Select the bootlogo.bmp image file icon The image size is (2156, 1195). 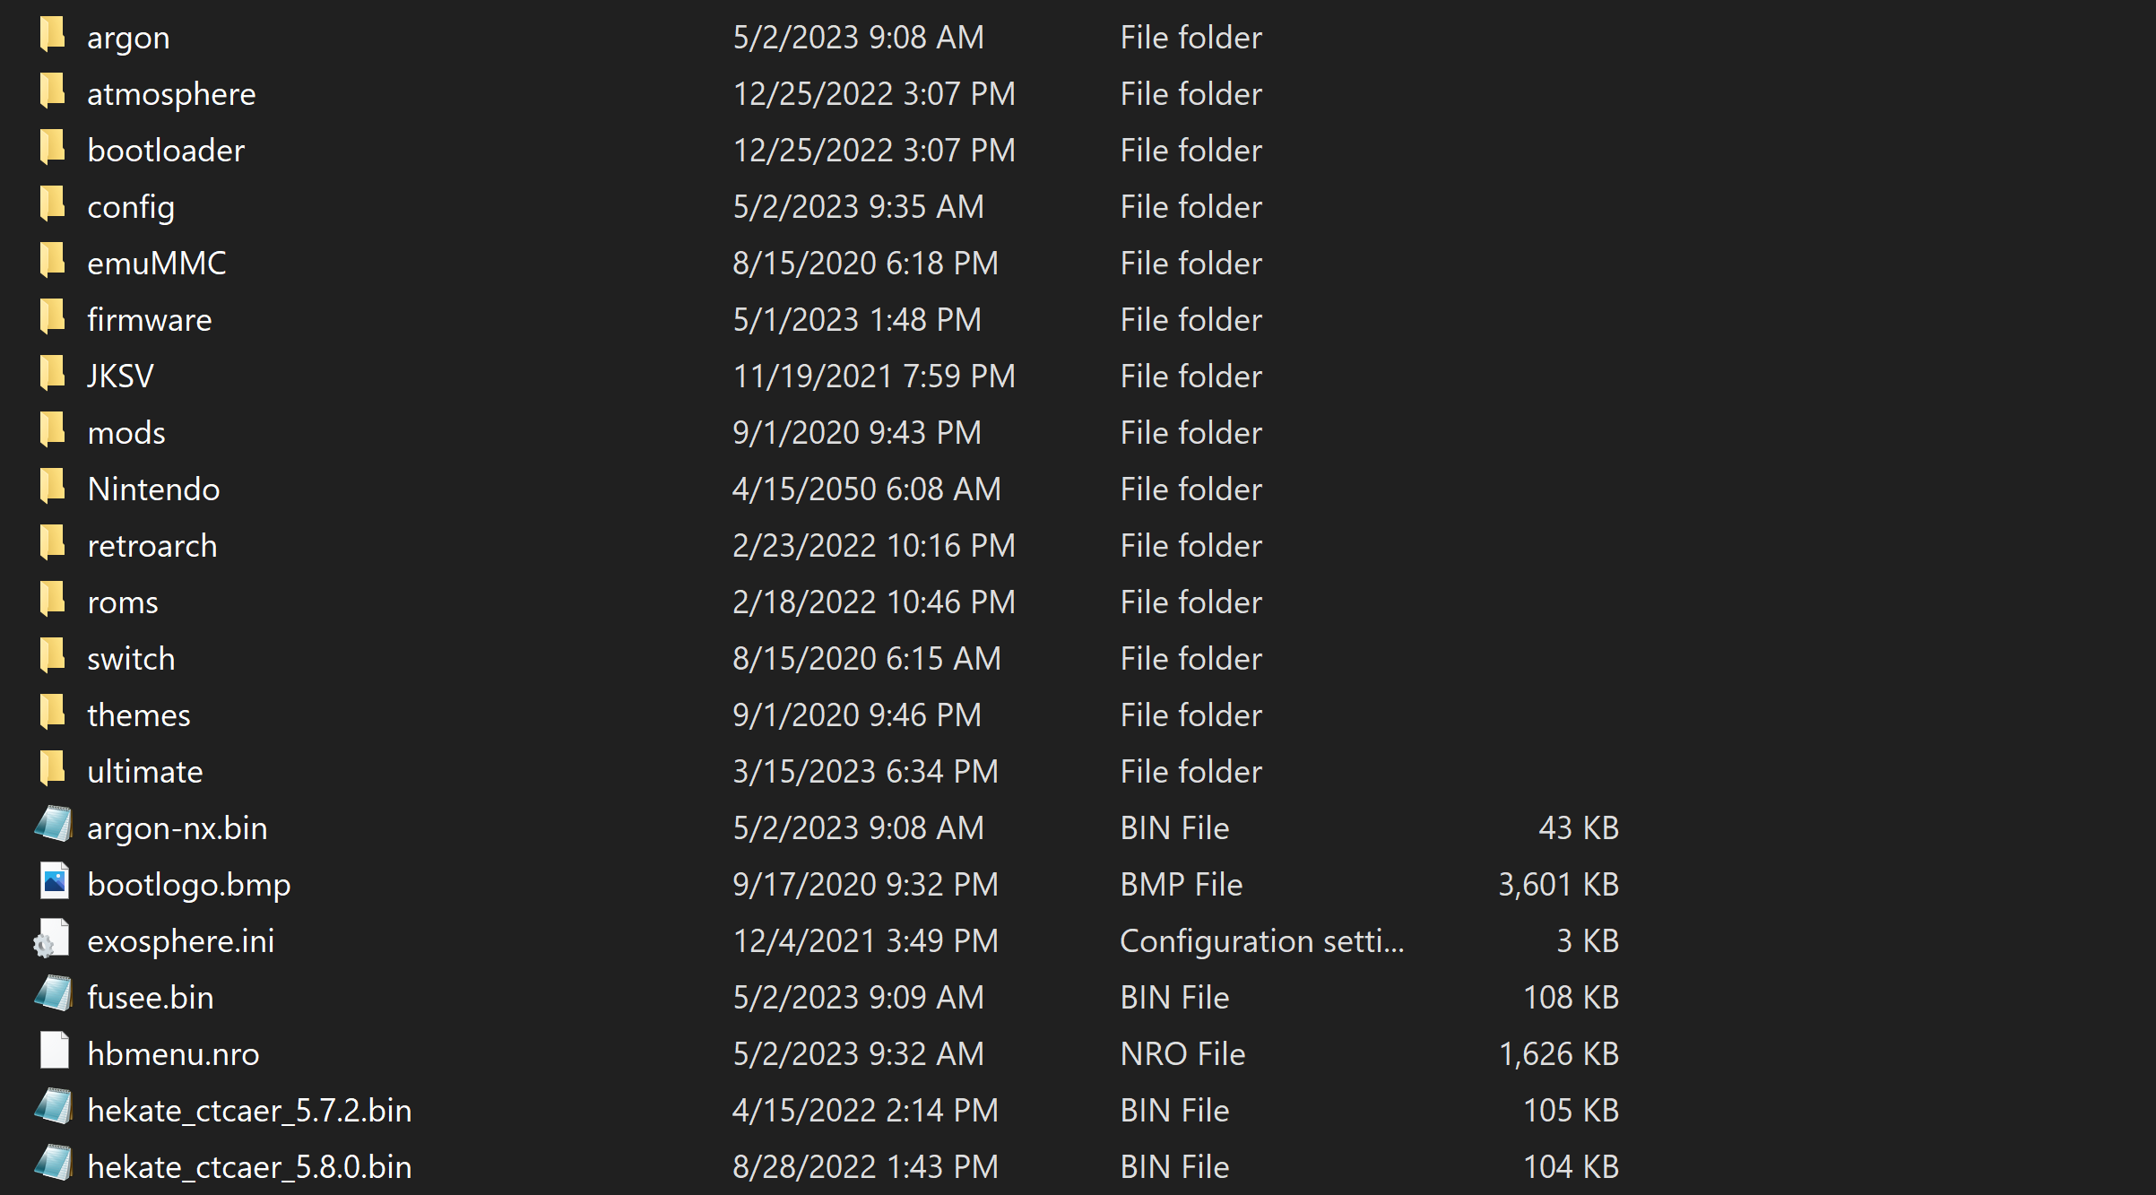(54, 881)
